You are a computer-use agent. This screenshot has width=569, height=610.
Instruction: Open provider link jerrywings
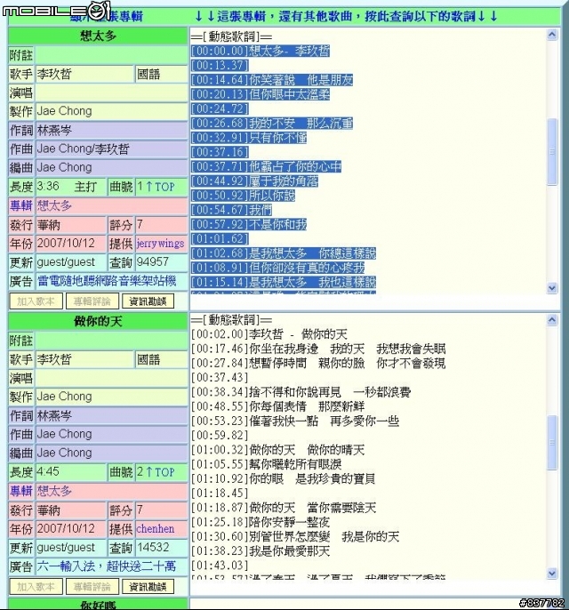point(160,244)
